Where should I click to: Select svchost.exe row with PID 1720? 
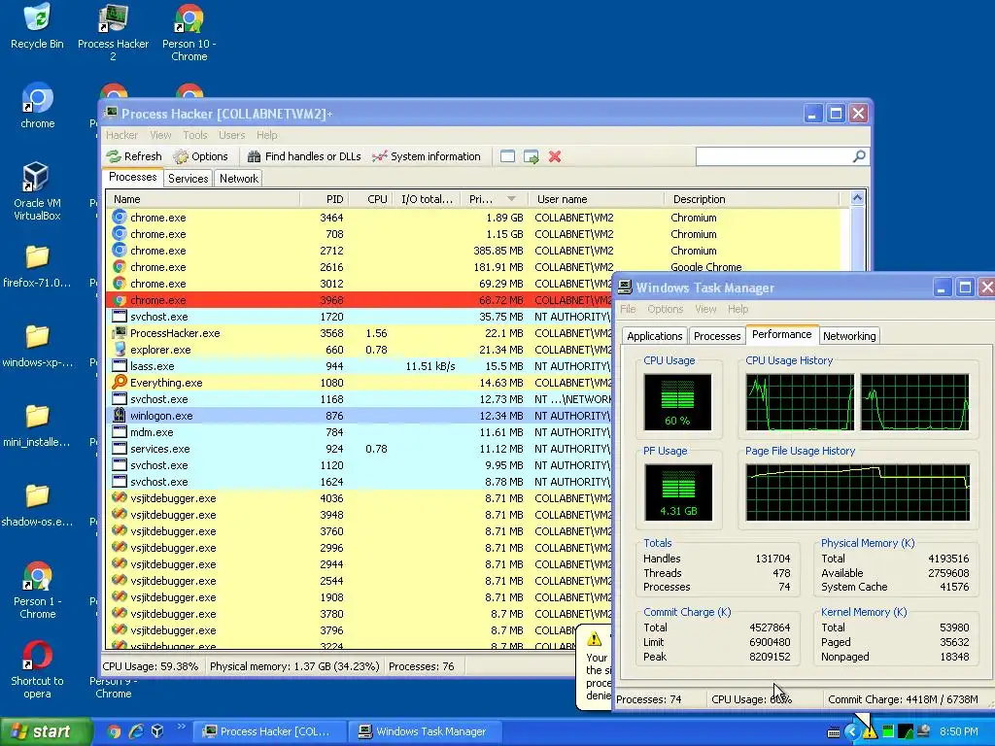360,317
